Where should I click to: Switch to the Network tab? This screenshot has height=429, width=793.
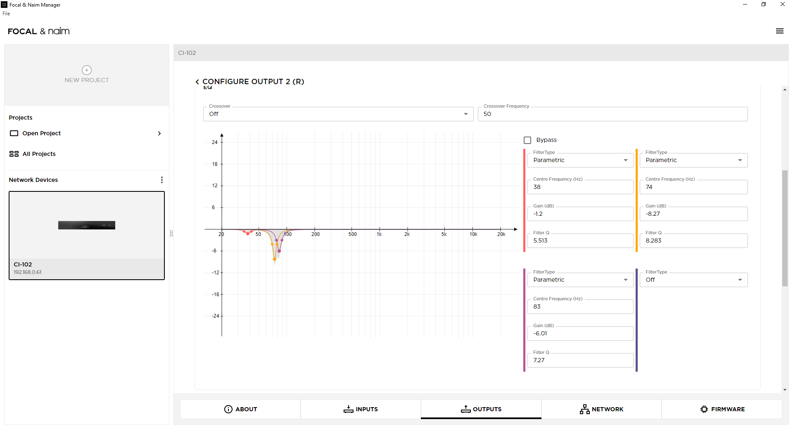click(x=601, y=409)
